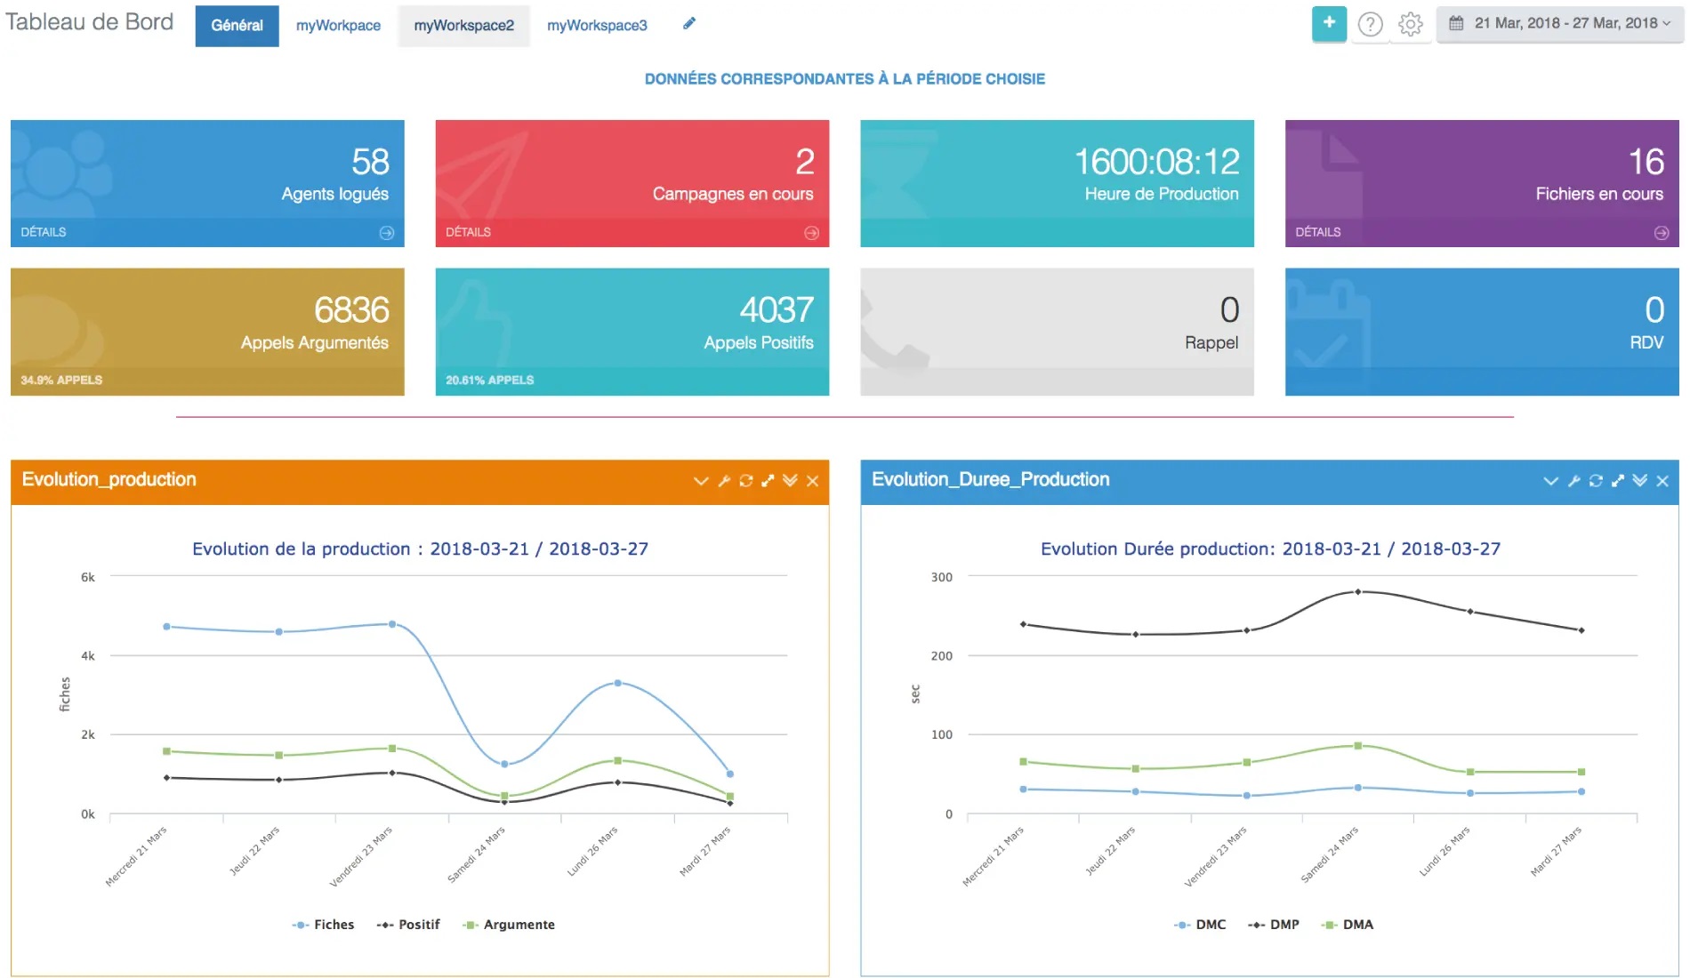Toggle Fiches series in production chart legend
The height and width of the screenshot is (978, 1690).
pyautogui.click(x=324, y=925)
